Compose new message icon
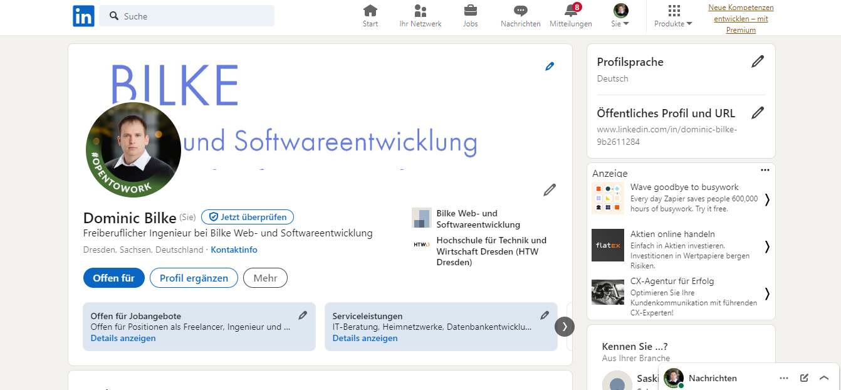841x390 pixels. click(804, 378)
